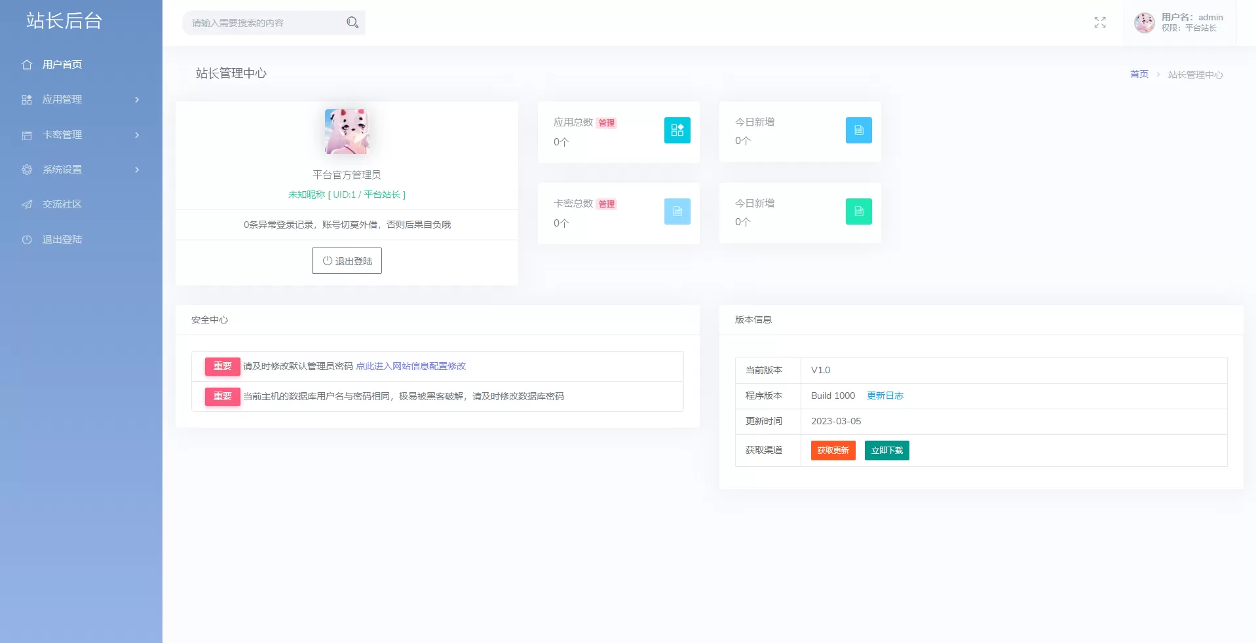Click the fullscreen toggle icon in top bar
The width and height of the screenshot is (1256, 643).
pyautogui.click(x=1100, y=22)
